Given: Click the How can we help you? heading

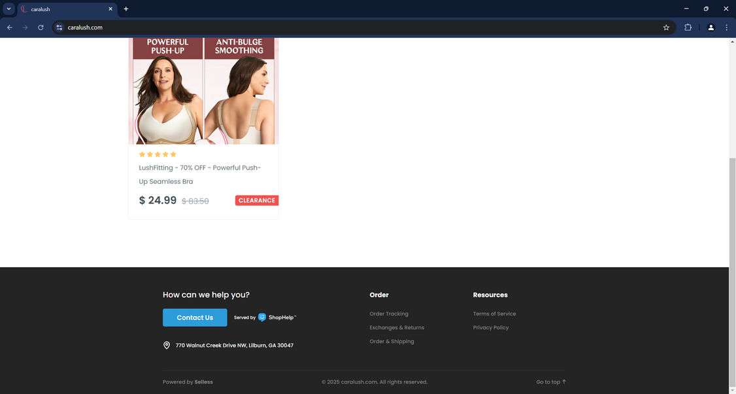Looking at the screenshot, I should click(x=206, y=295).
